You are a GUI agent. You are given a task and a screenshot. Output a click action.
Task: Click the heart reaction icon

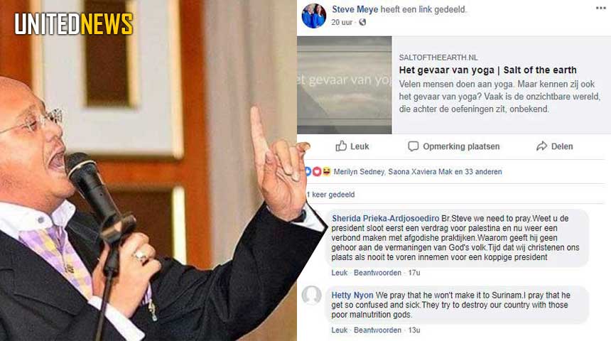317,171
